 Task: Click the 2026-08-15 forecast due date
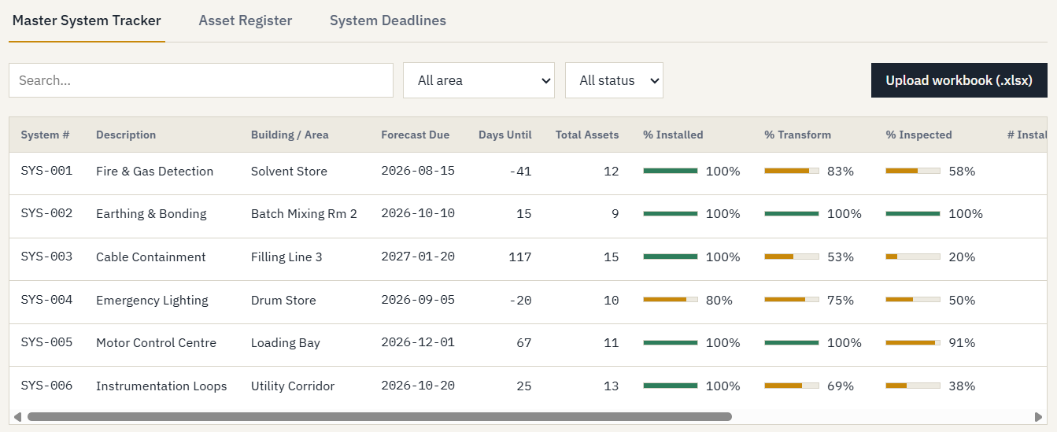point(418,171)
